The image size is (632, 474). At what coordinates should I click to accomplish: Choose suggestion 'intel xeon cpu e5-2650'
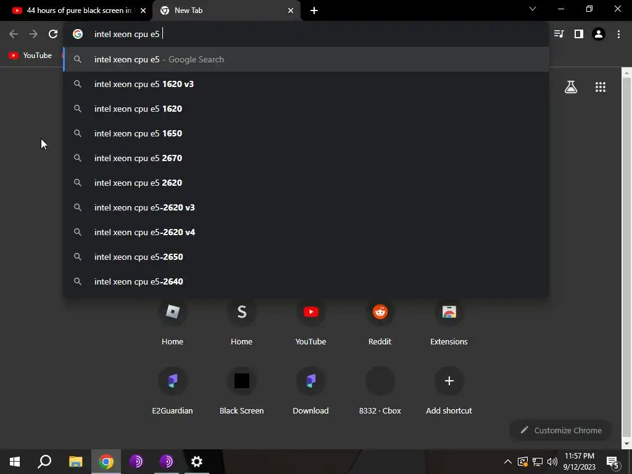pyautogui.click(x=306, y=257)
